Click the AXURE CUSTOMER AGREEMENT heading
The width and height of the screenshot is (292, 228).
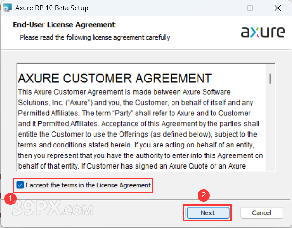(x=115, y=78)
